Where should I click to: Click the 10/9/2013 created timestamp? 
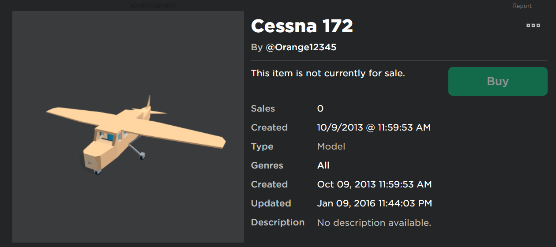pyautogui.click(x=374, y=127)
